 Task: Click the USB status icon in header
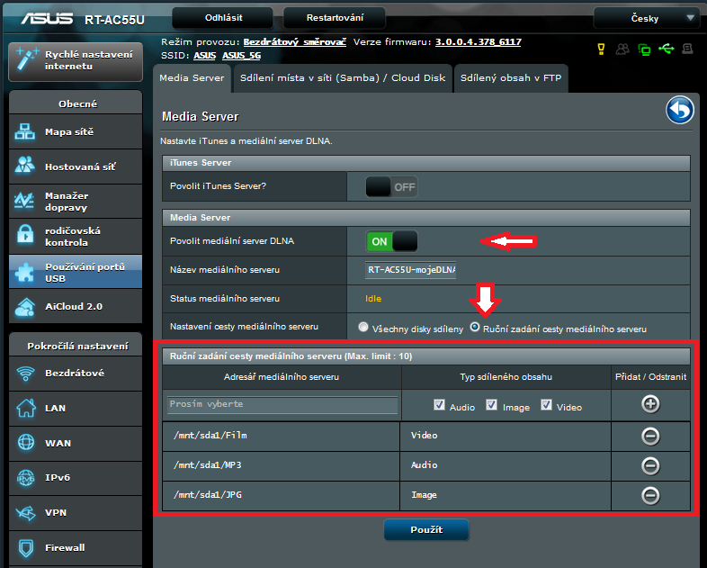665,48
